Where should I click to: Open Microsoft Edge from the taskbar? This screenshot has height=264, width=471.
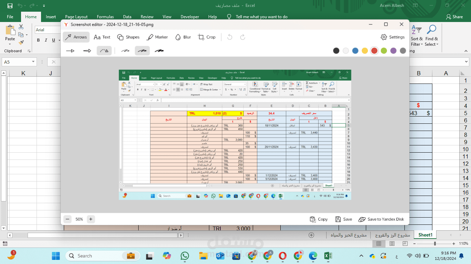click(x=313, y=256)
